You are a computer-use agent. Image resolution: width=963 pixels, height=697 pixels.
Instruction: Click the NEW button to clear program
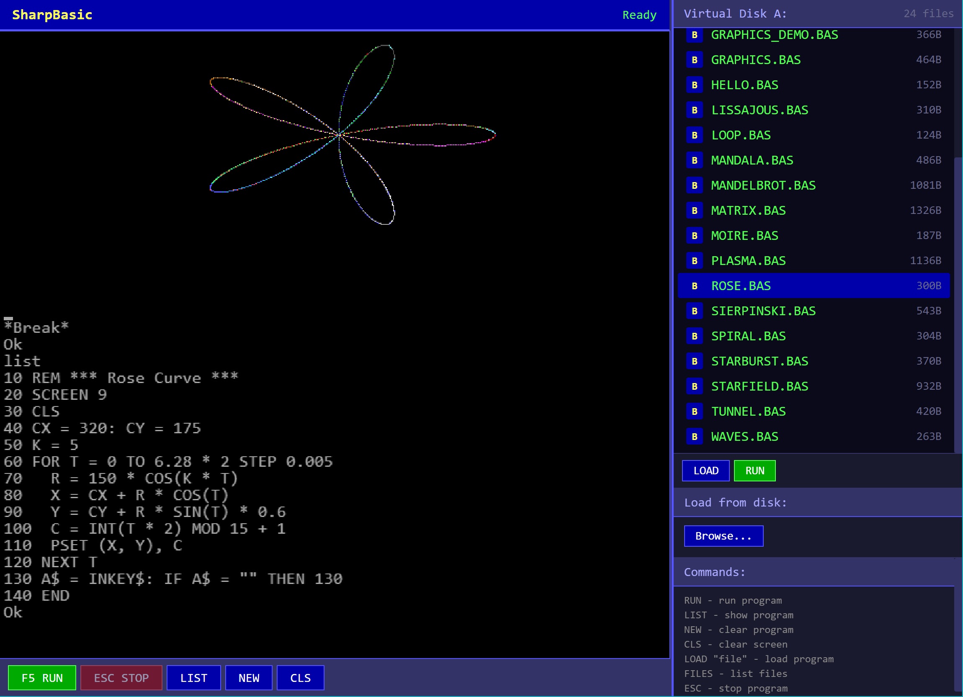[248, 678]
